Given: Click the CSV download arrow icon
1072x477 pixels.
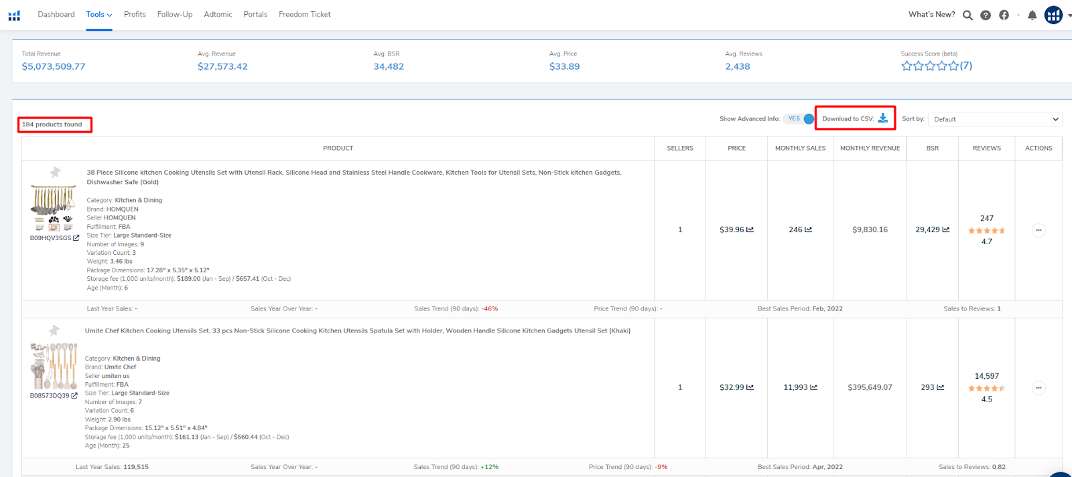Looking at the screenshot, I should point(883,118).
